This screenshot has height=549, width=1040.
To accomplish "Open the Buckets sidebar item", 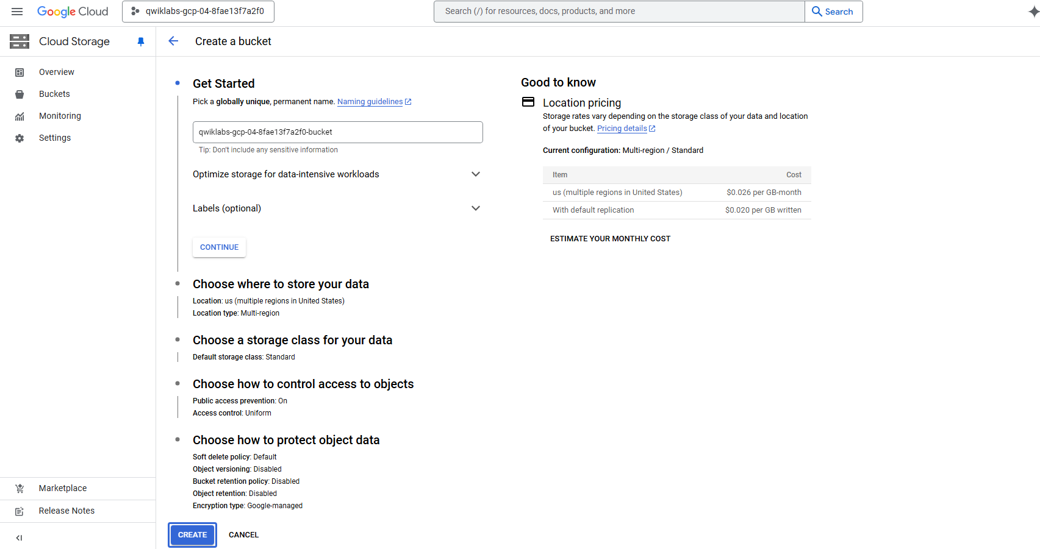I will point(77,94).
